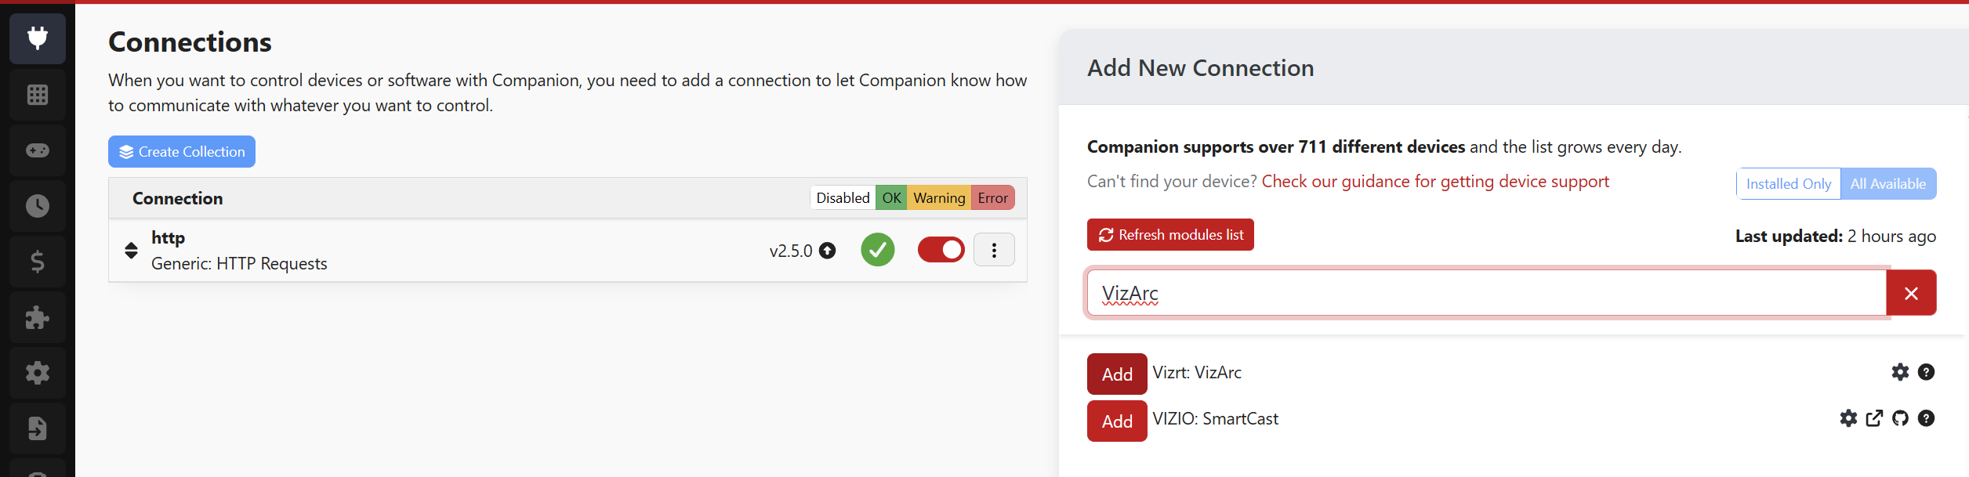
Task: Click the Refresh modules list button
Action: point(1169,235)
